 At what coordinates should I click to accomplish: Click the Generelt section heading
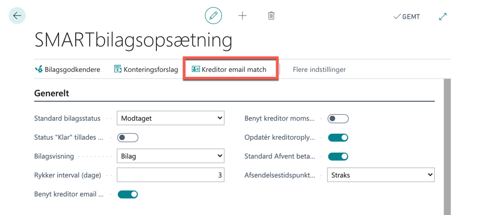point(51,93)
